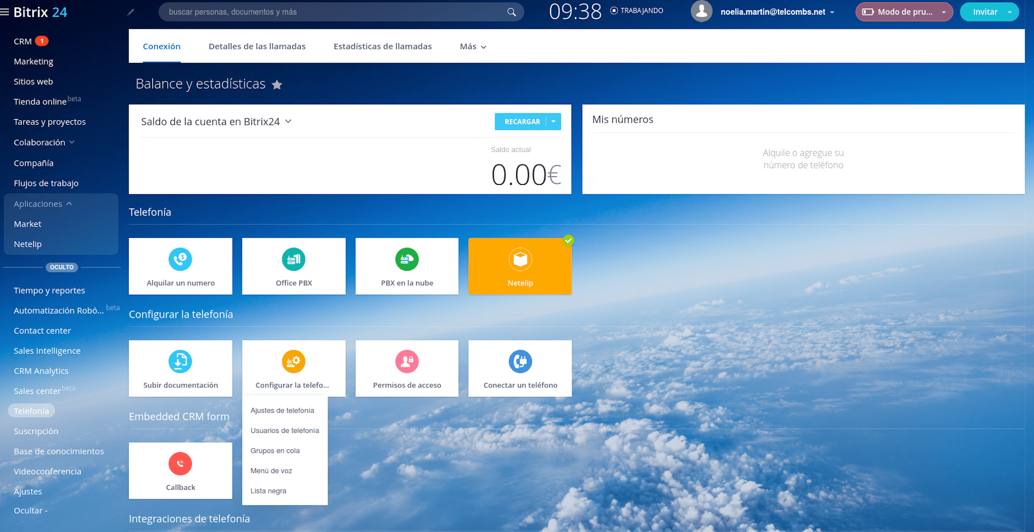Open the Modo de prueba dropdown arrow
The height and width of the screenshot is (532, 1034).
(943, 12)
